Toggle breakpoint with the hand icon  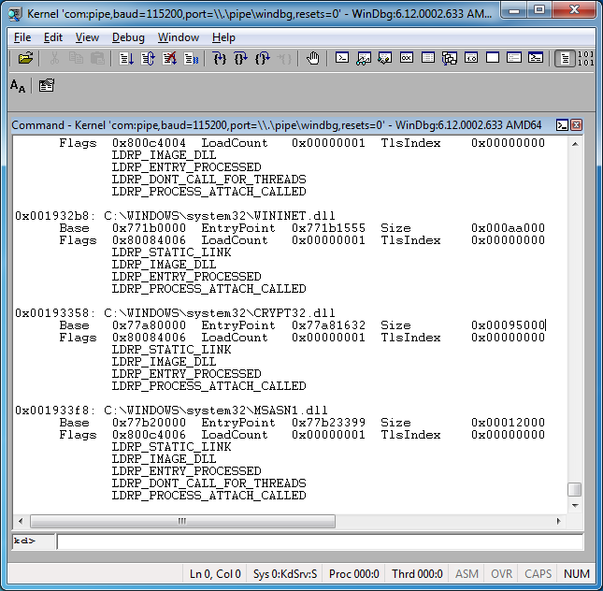(312, 58)
